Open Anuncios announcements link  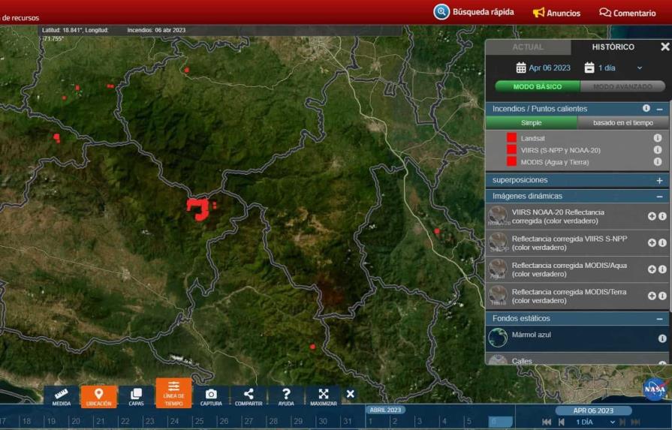[x=556, y=13]
